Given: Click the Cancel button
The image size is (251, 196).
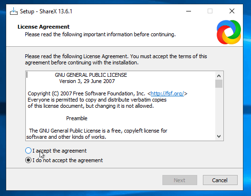Looking at the screenshot, I should (x=220, y=180).
